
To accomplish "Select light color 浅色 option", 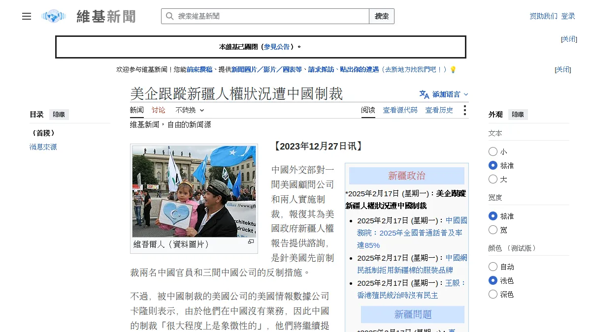I will pos(493,280).
